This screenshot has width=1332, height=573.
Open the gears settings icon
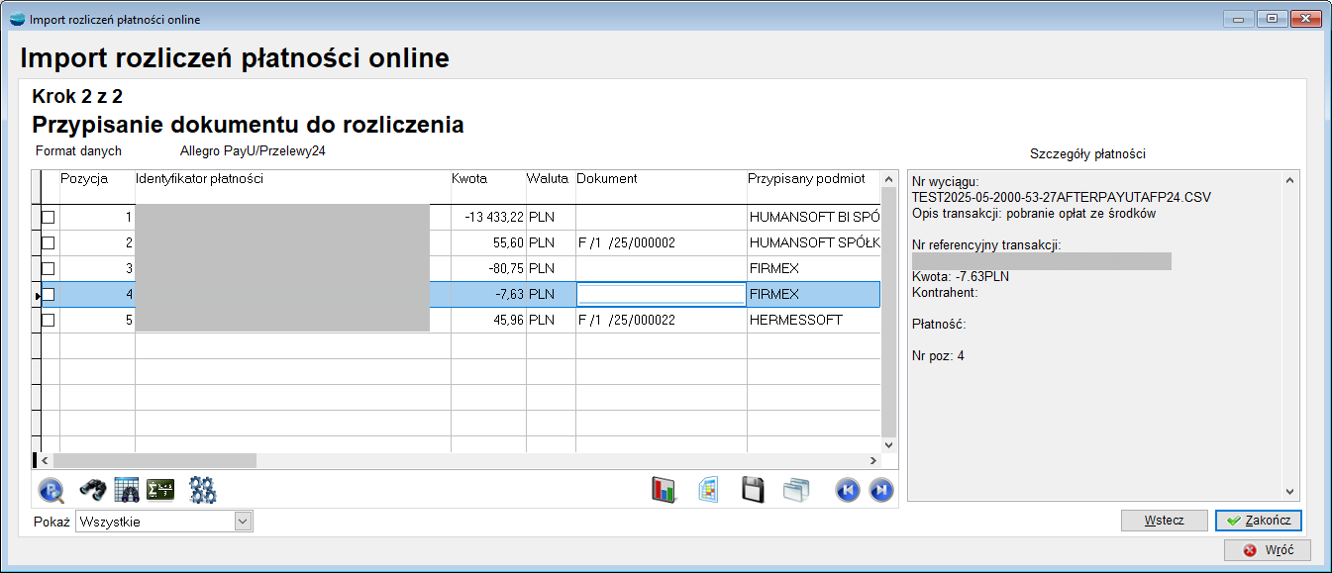coord(203,490)
